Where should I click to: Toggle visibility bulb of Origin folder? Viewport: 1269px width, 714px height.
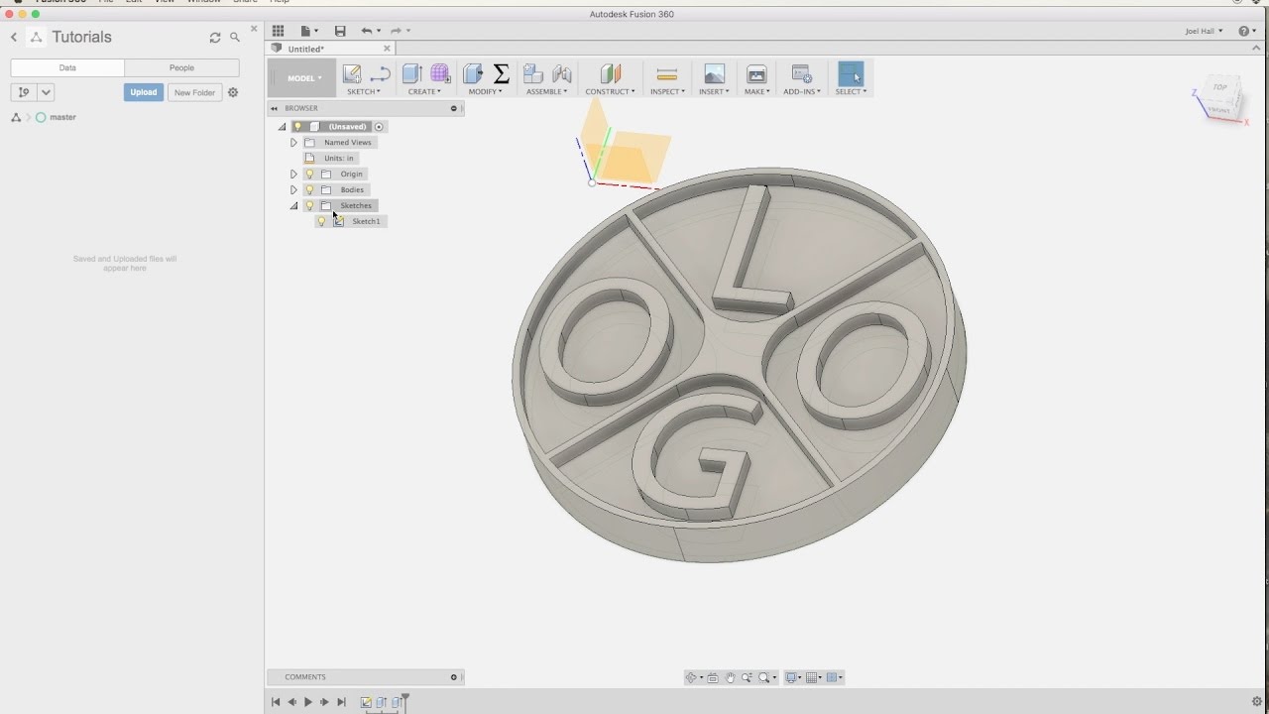pyautogui.click(x=309, y=174)
